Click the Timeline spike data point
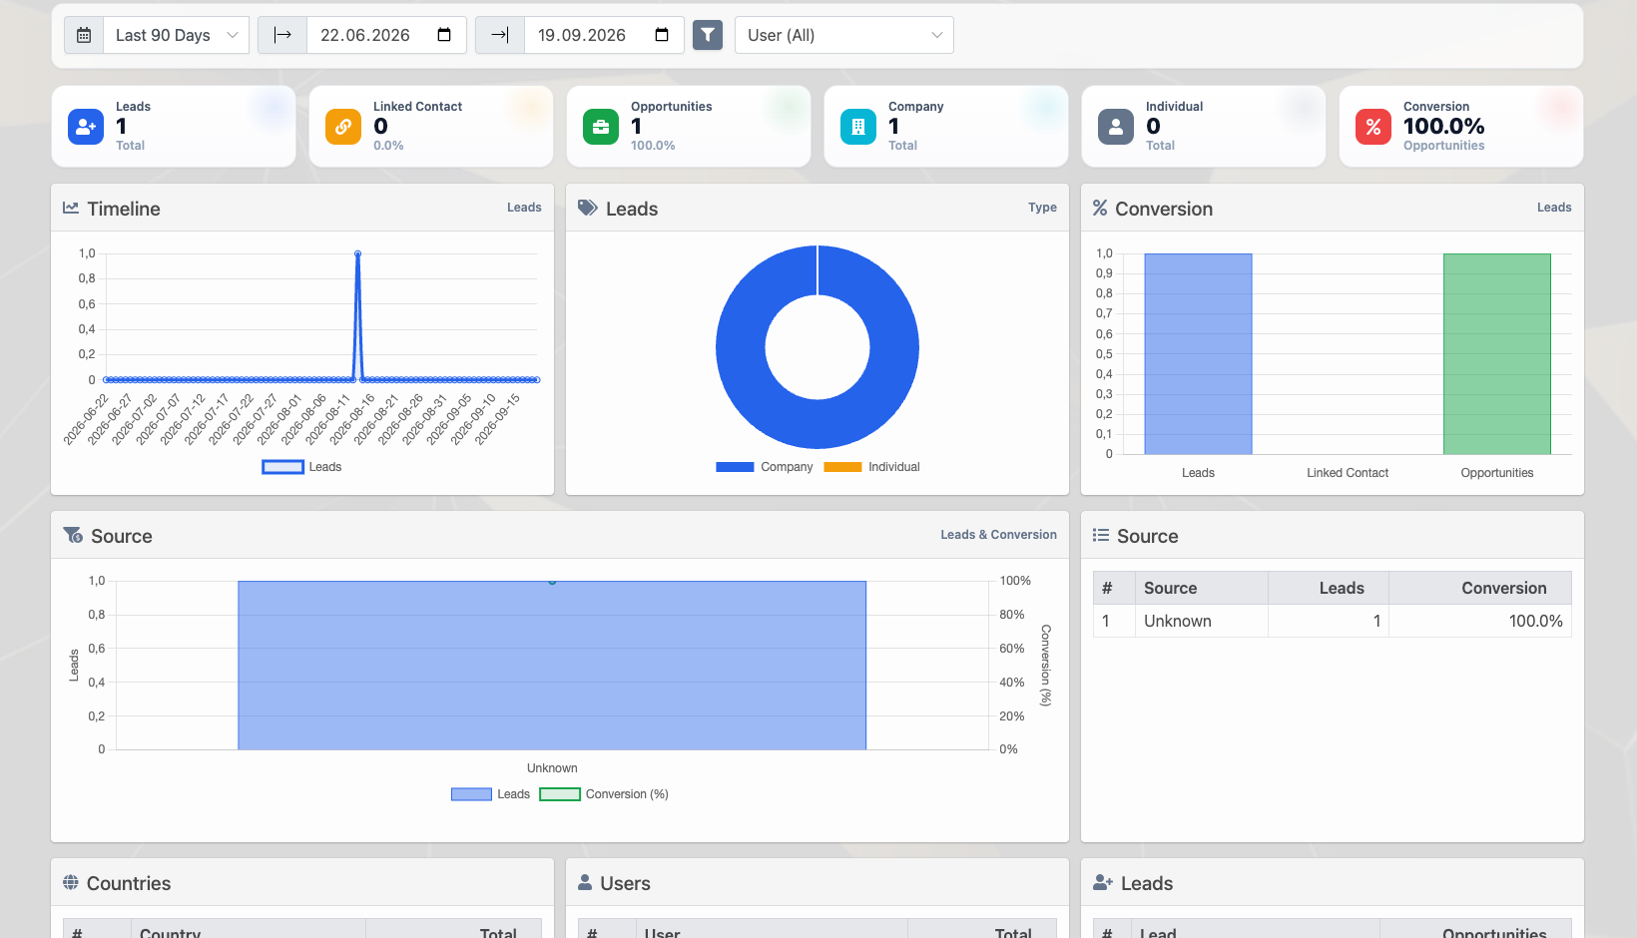Image resolution: width=1637 pixels, height=938 pixels. [x=357, y=253]
